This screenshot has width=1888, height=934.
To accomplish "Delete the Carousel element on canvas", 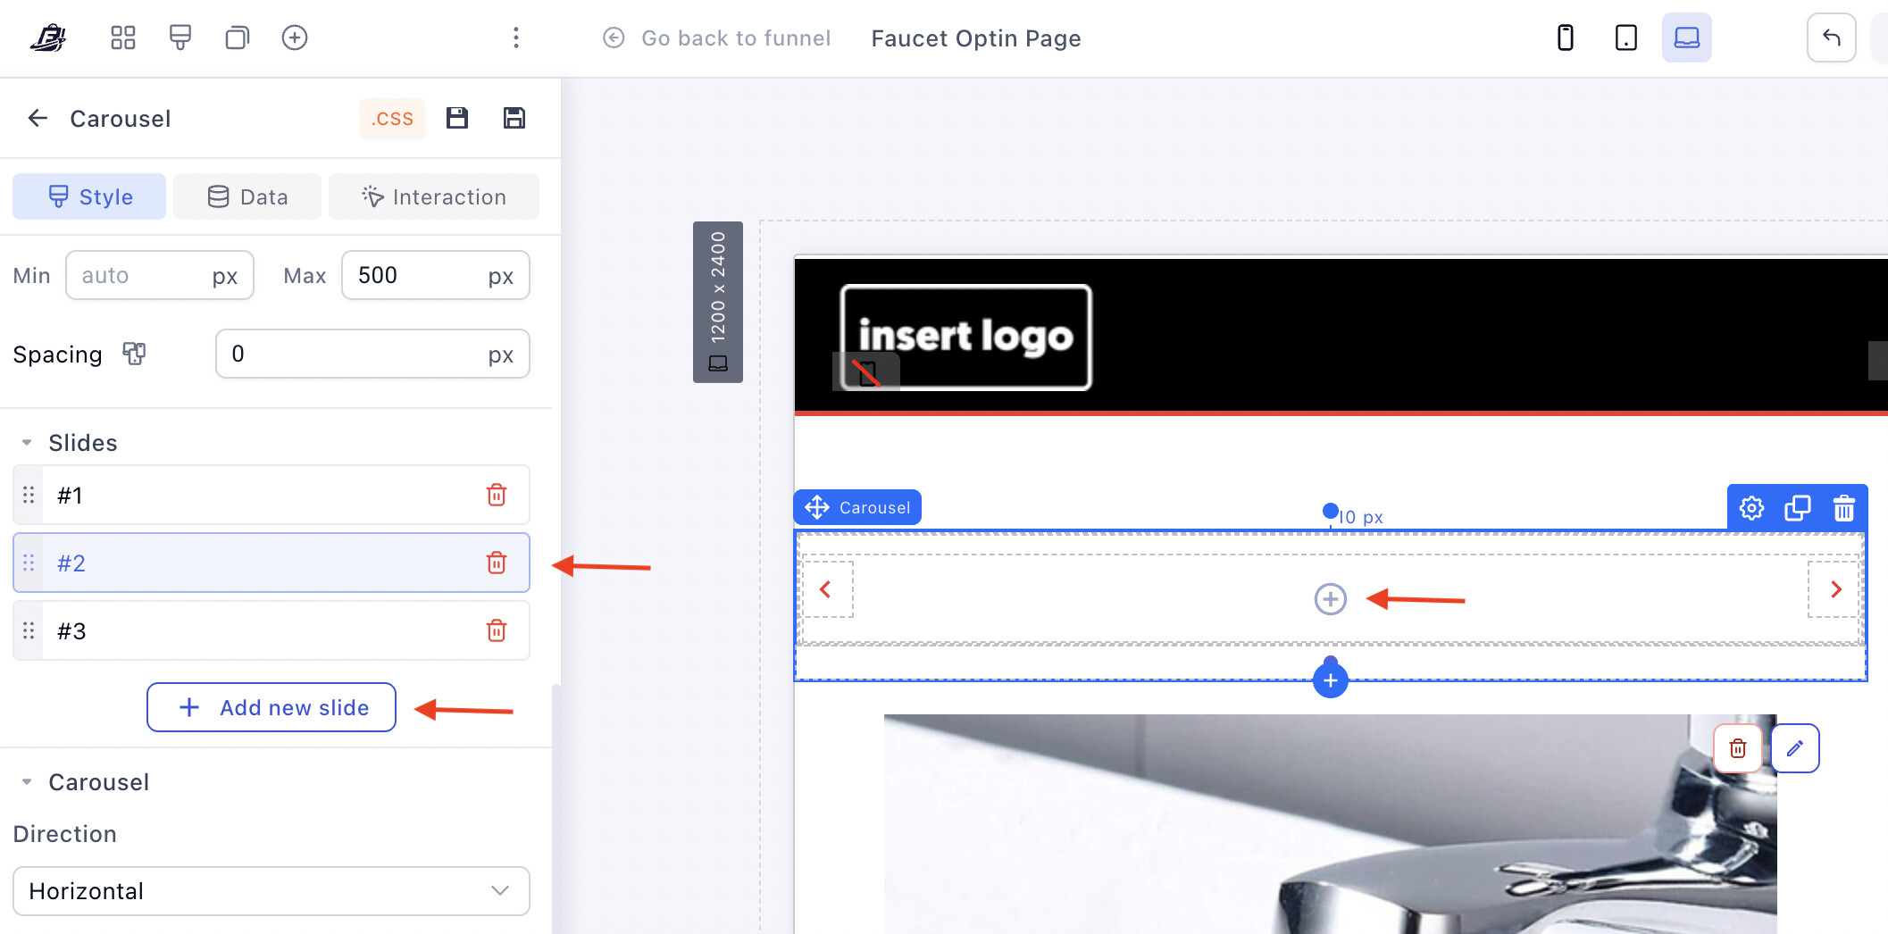I will click(x=1844, y=508).
